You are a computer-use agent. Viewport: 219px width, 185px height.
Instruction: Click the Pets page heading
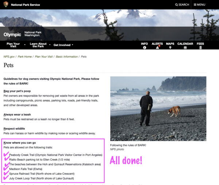(8, 65)
